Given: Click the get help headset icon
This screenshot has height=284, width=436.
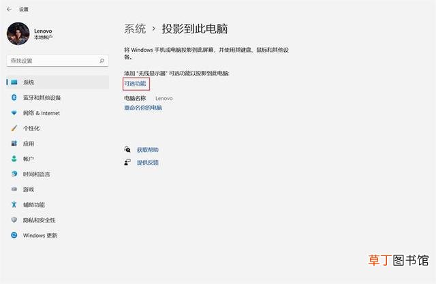Looking at the screenshot, I should 127,150.
